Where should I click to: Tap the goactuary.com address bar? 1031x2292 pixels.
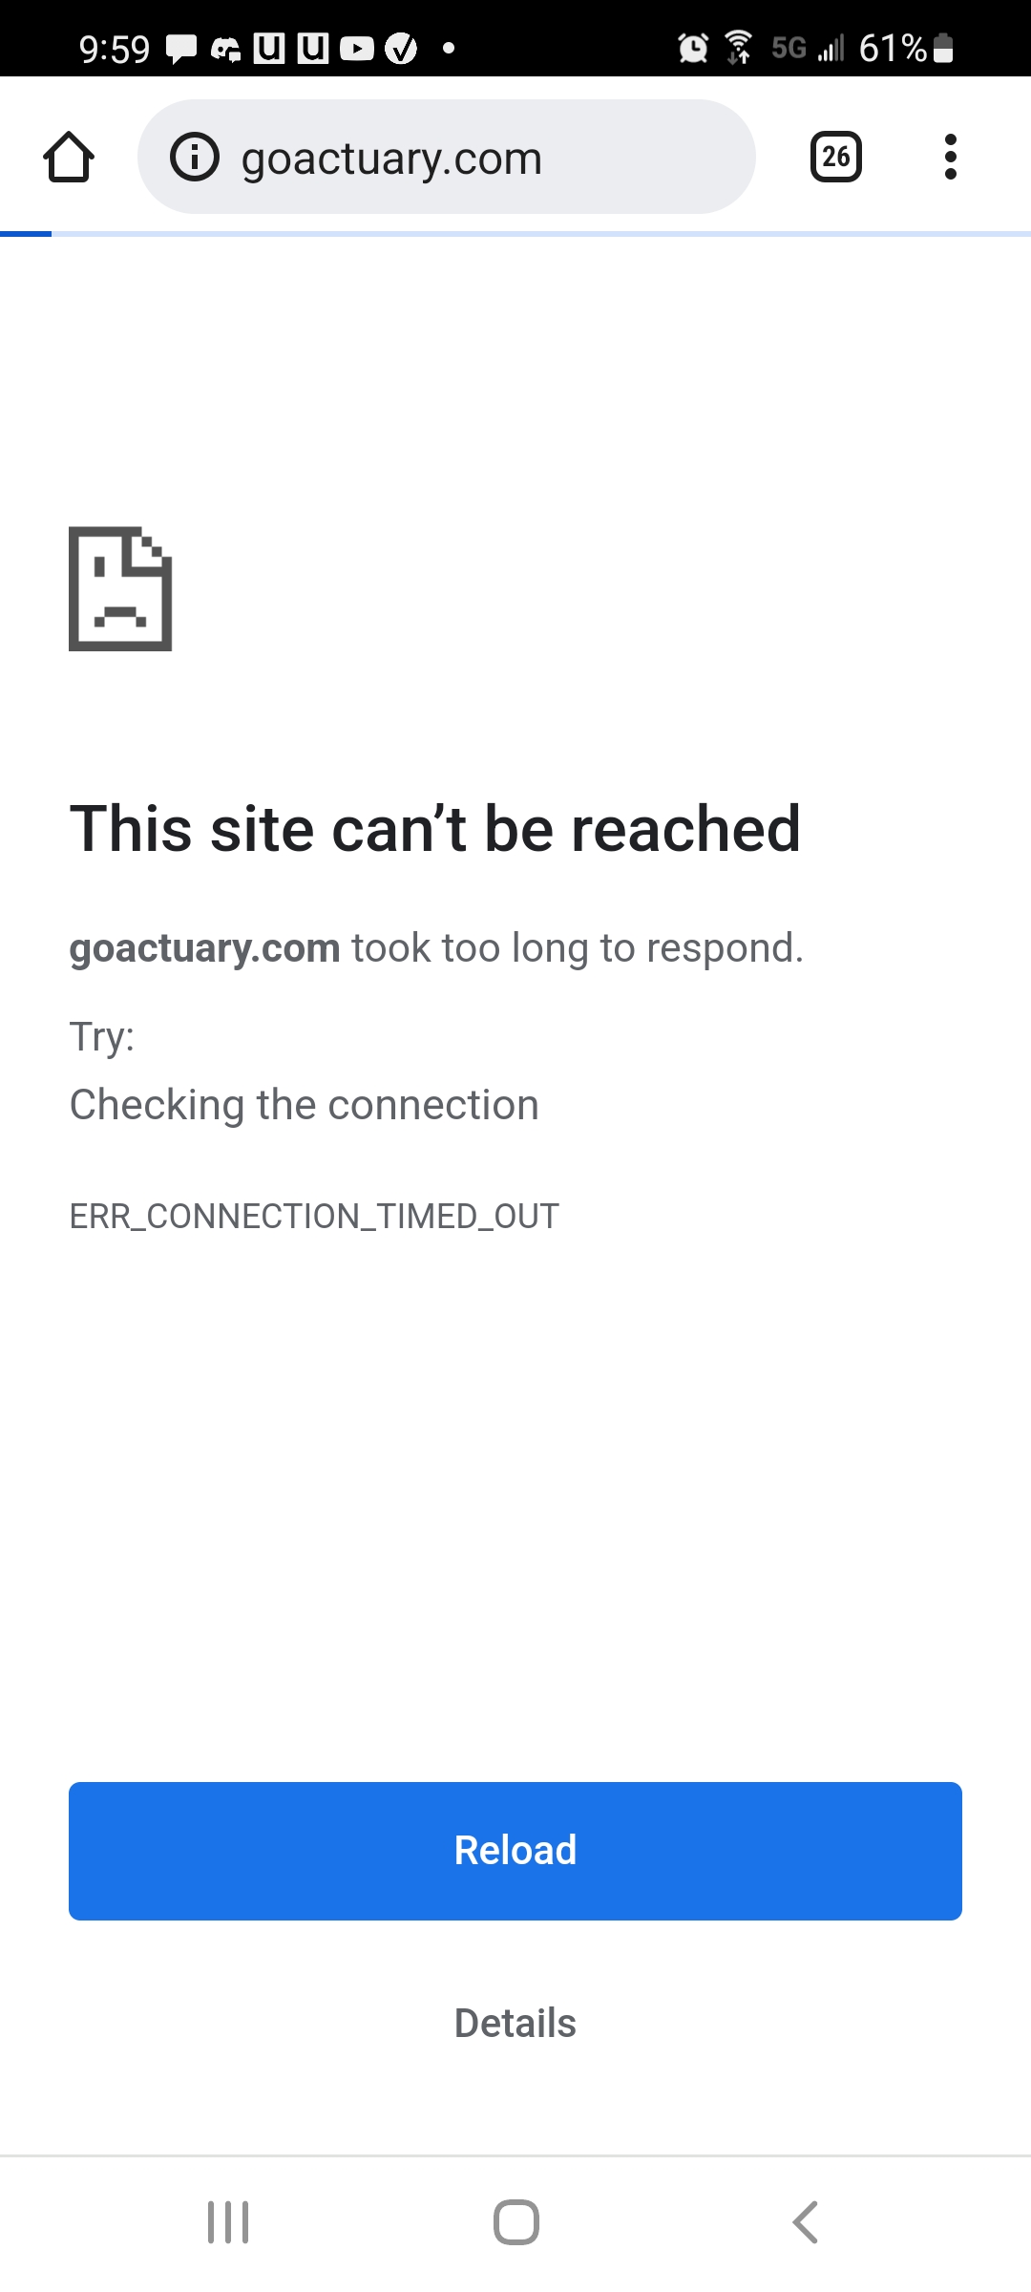pyautogui.click(x=447, y=157)
